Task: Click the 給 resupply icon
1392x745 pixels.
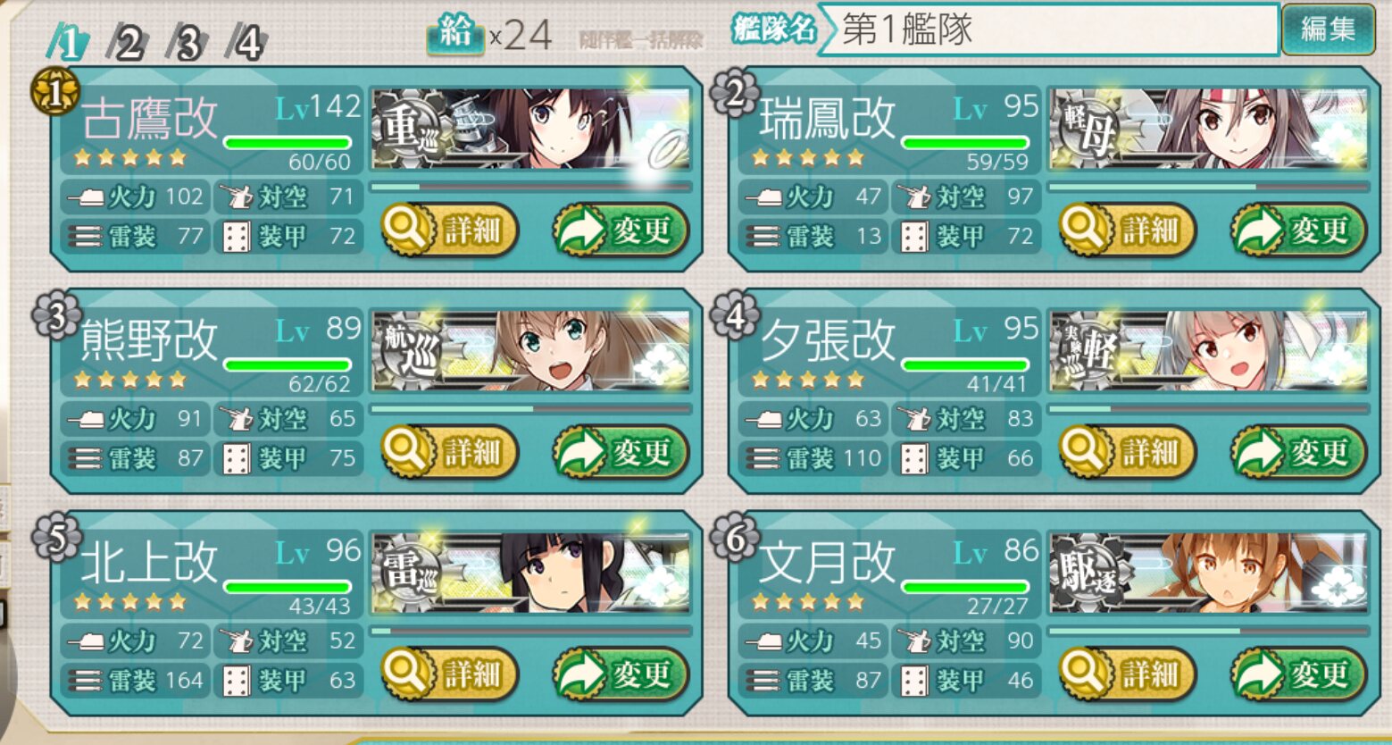Action: click(x=454, y=34)
